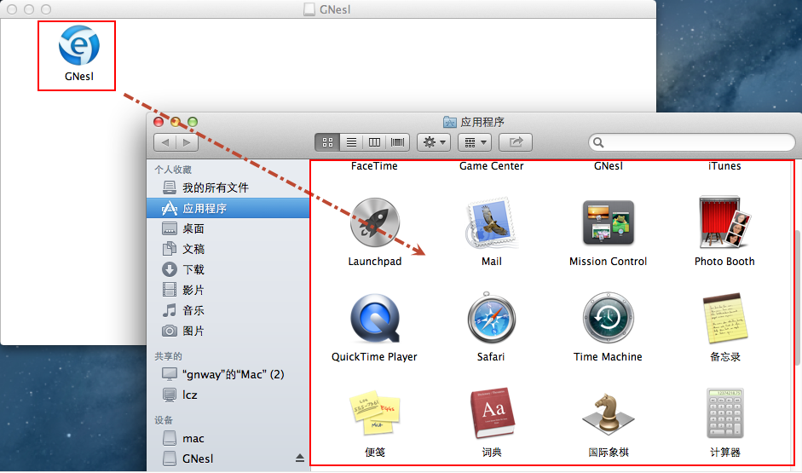Screen dimensions: 802x473
Task: Launch Mission Control from Applications
Action: pos(608,222)
